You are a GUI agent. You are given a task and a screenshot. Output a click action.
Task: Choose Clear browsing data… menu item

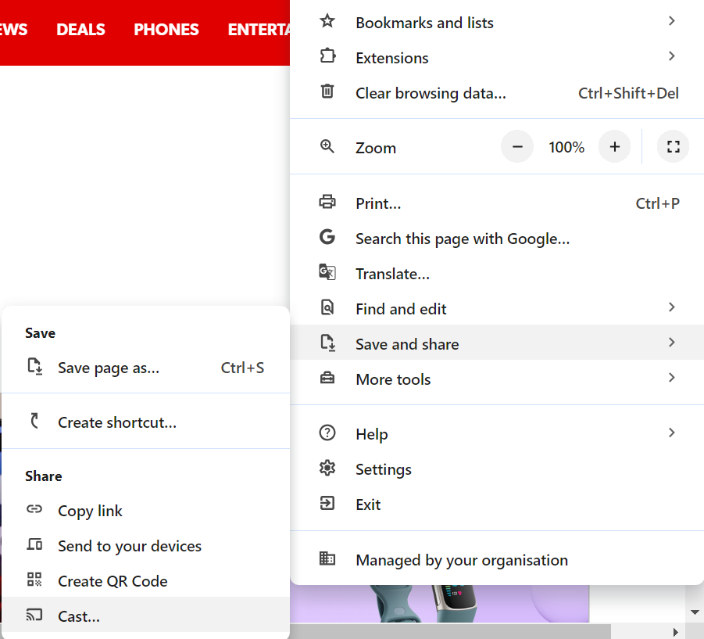coord(497,92)
